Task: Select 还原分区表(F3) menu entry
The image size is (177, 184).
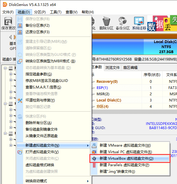Action: pos(54,32)
